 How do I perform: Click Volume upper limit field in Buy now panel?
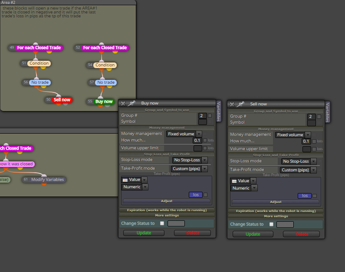(198, 148)
